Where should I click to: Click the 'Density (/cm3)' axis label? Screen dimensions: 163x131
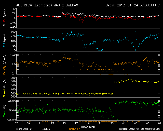pos(4,64)
